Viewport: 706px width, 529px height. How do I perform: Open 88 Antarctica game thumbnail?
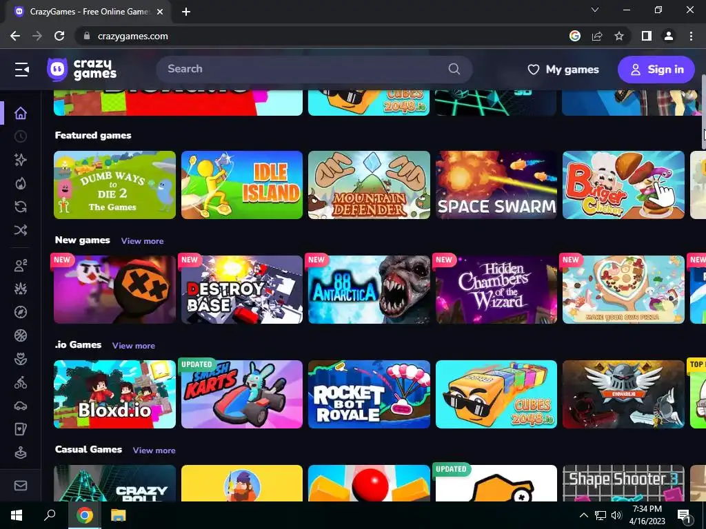click(370, 290)
